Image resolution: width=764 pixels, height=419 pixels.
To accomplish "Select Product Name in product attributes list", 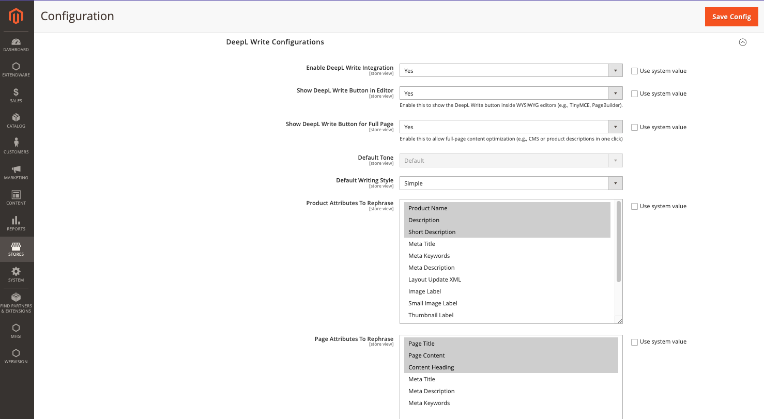I will tap(507, 208).
